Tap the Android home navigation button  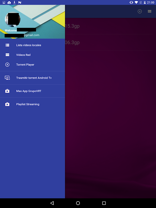click(78, 203)
